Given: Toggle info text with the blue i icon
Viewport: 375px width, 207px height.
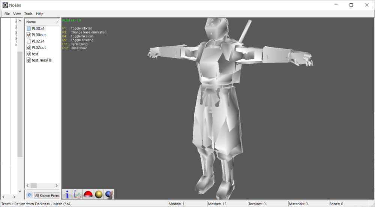Looking at the screenshot, I should tap(67, 194).
